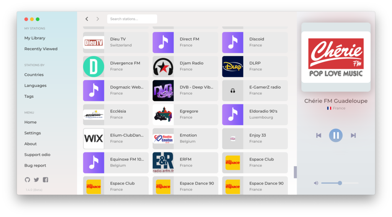
Task: Click the Chérie FM cover art
Action: pos(336,57)
